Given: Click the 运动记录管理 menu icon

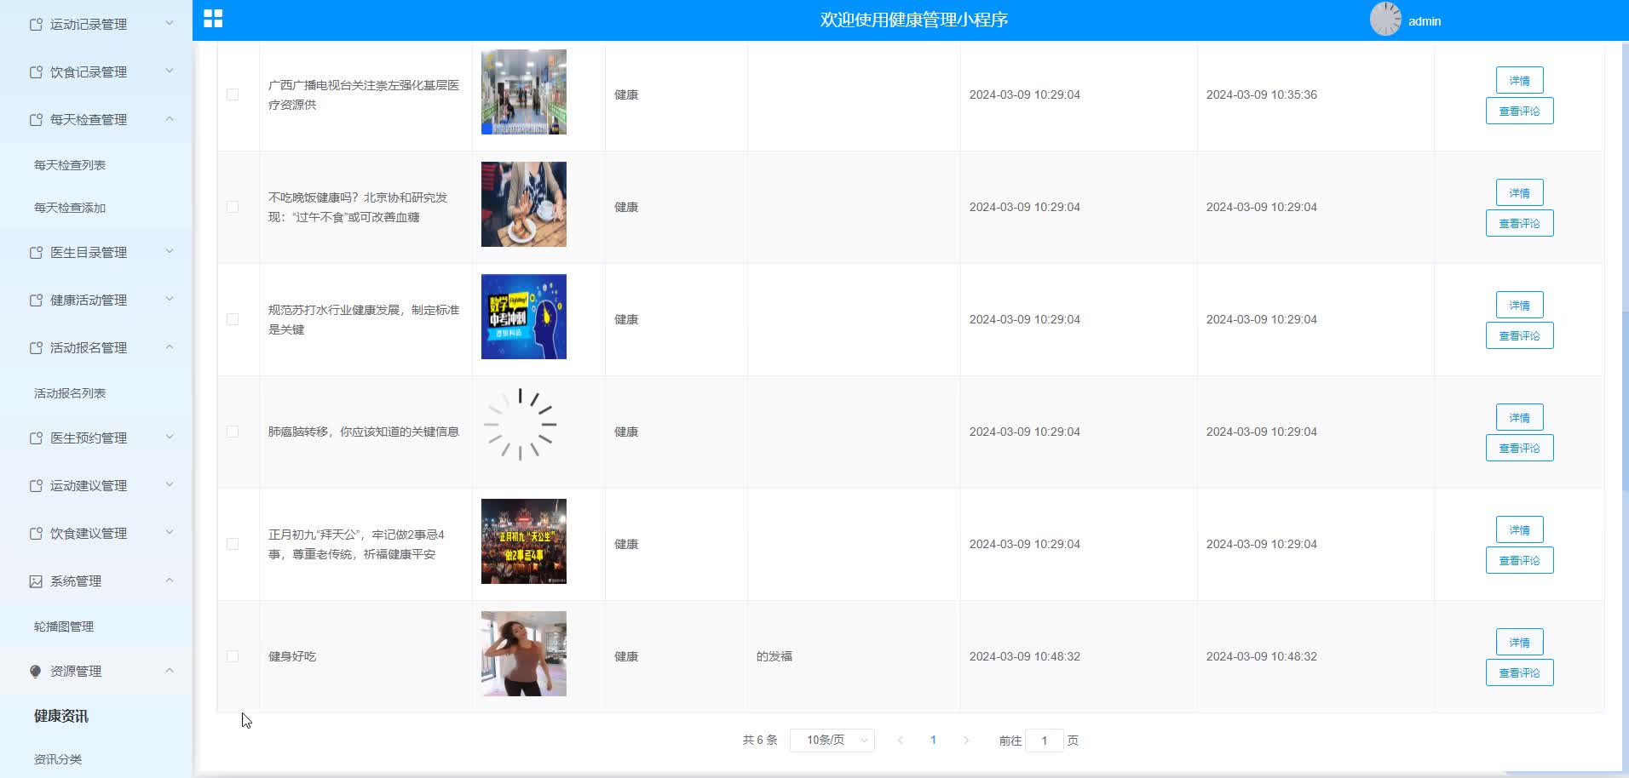Looking at the screenshot, I should (36, 25).
